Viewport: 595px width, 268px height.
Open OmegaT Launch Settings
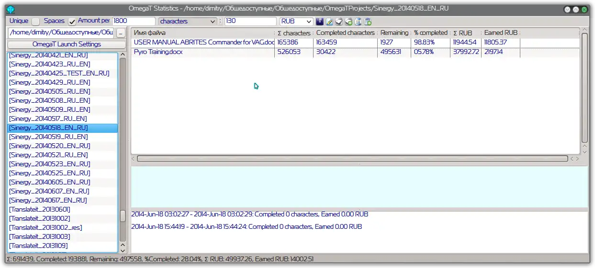pos(67,44)
